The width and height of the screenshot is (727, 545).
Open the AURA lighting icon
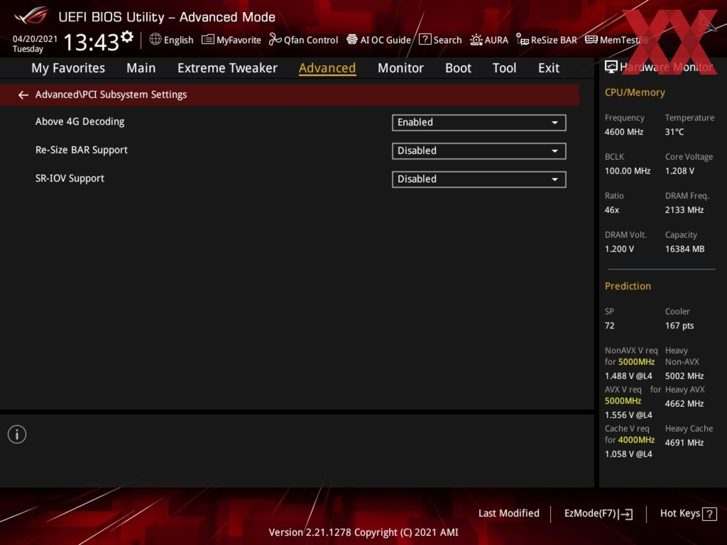coord(476,40)
